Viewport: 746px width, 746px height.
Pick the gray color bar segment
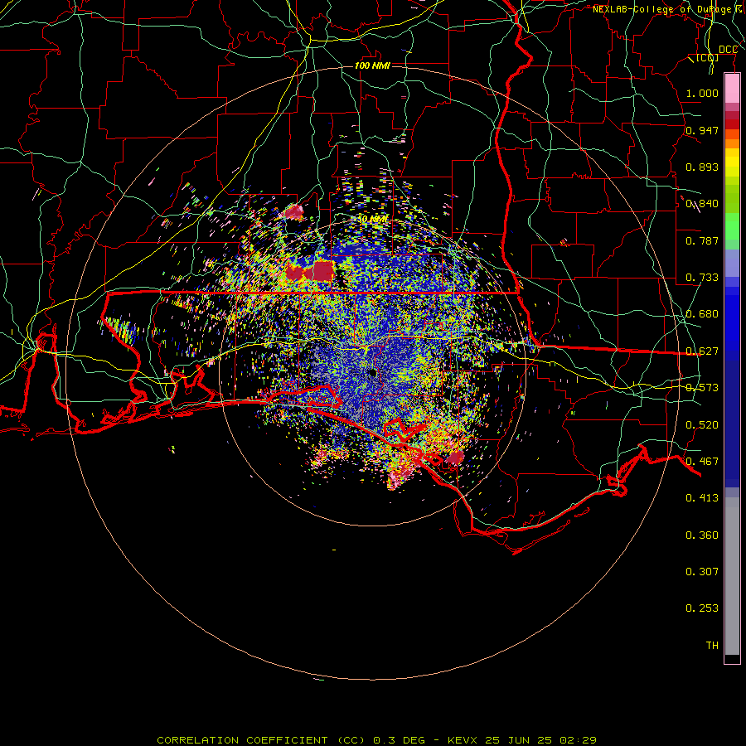pos(732,576)
